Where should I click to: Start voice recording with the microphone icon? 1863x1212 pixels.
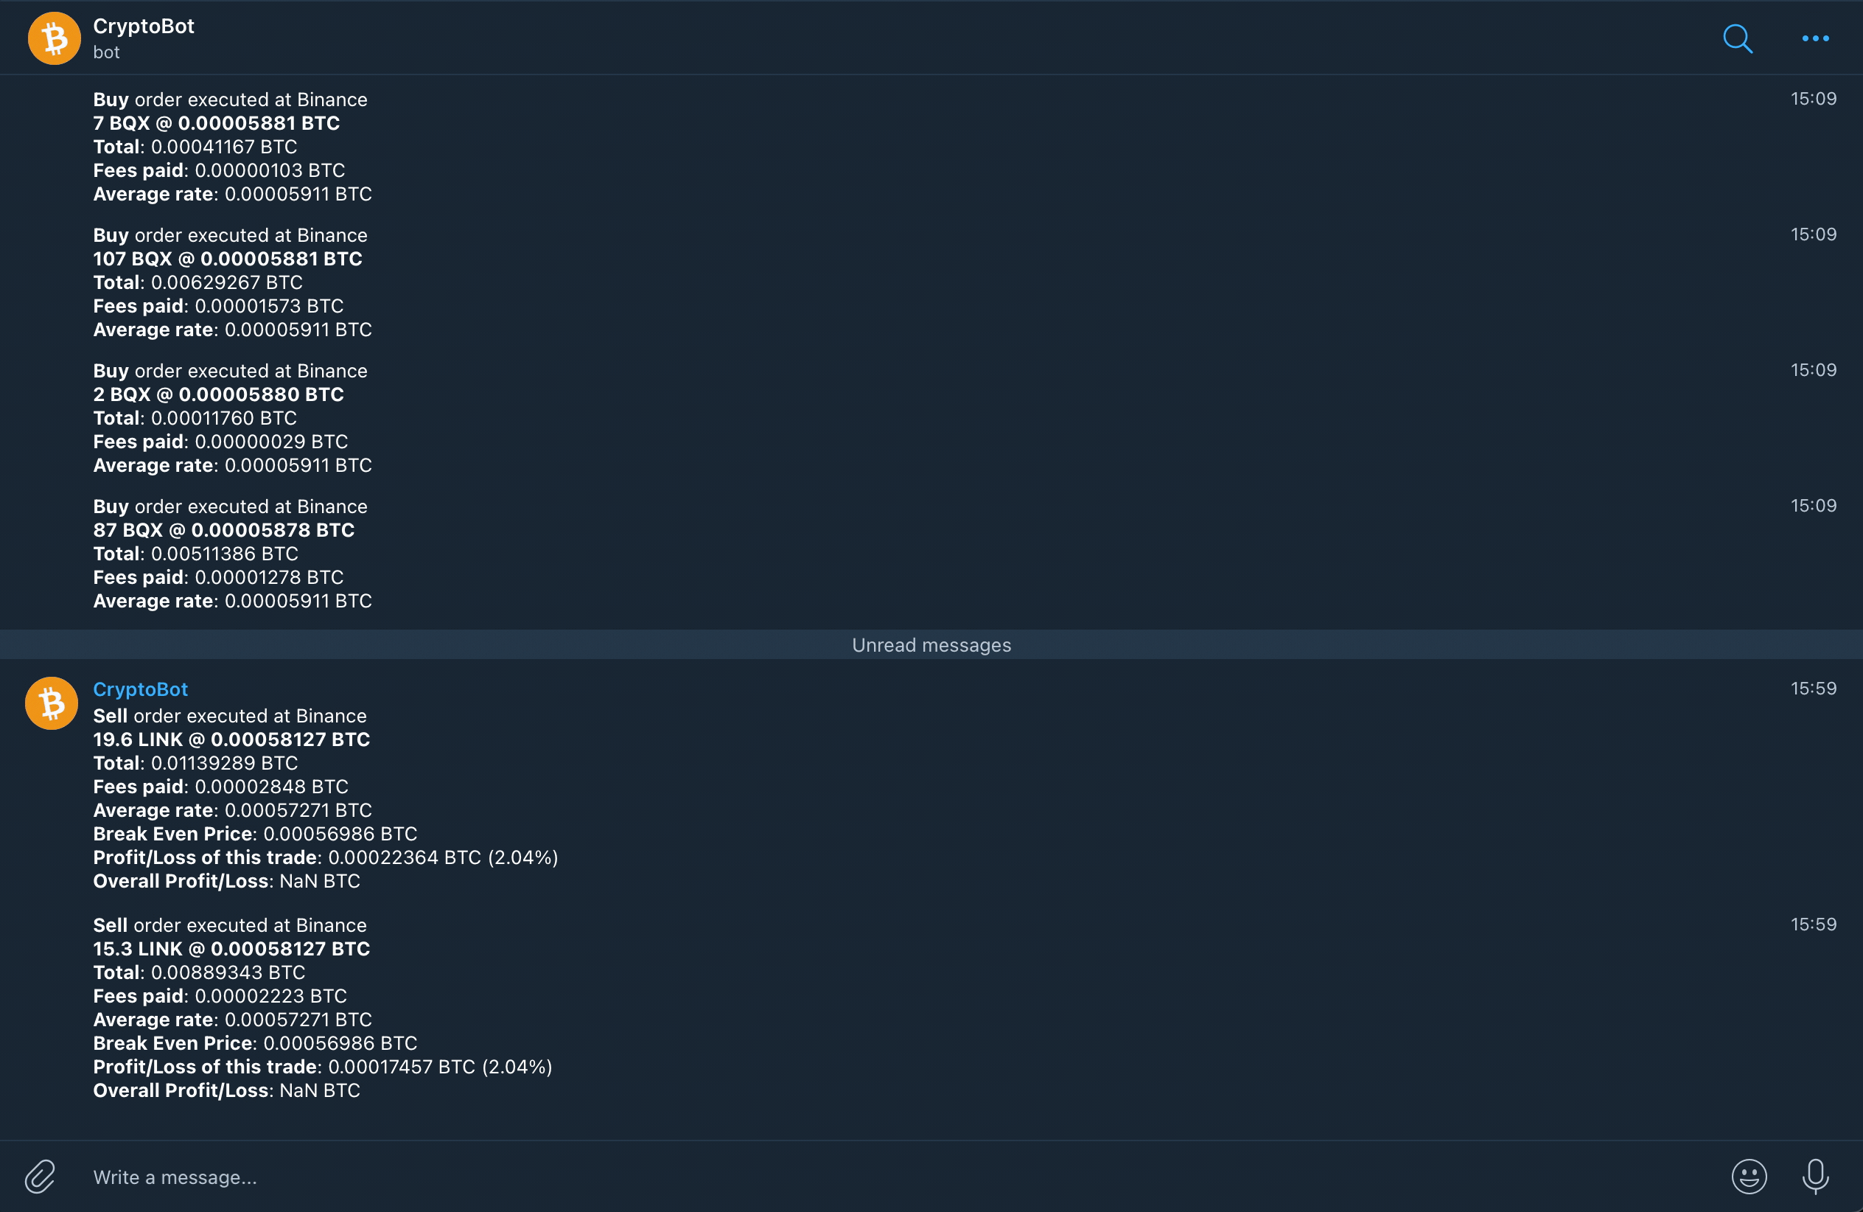(x=1815, y=1176)
